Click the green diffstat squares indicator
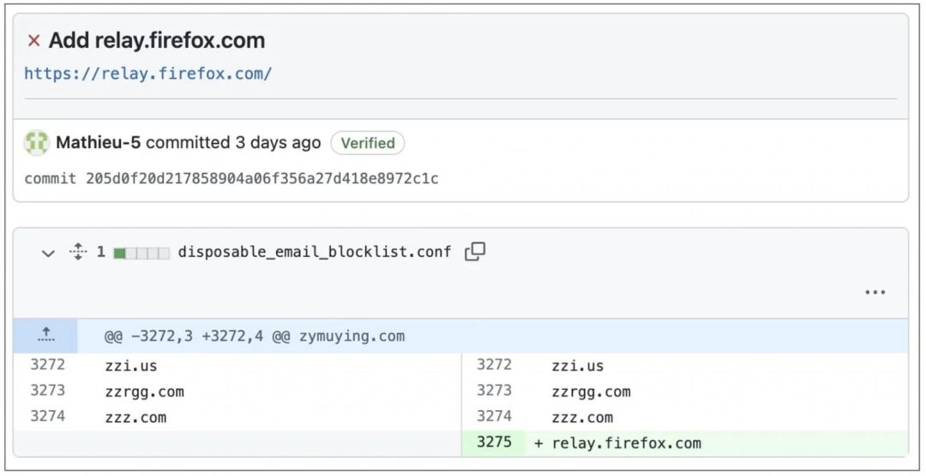926x476 pixels. [x=141, y=253]
